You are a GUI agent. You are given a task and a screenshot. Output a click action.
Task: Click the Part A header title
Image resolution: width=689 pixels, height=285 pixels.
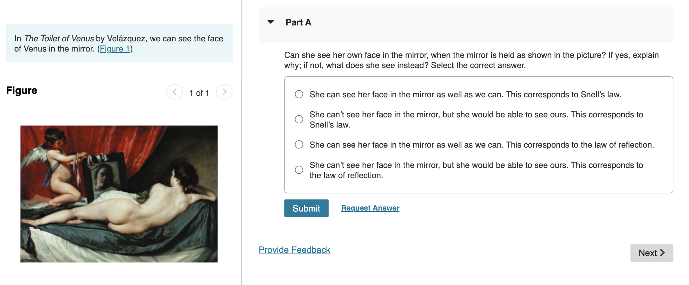(x=298, y=22)
